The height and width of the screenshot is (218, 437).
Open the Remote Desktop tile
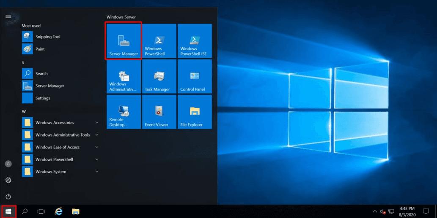click(124, 112)
